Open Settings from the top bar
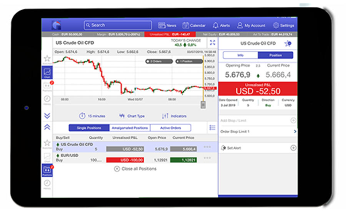Image resolution: width=346 pixels, height=214 pixels. [x=283, y=26]
